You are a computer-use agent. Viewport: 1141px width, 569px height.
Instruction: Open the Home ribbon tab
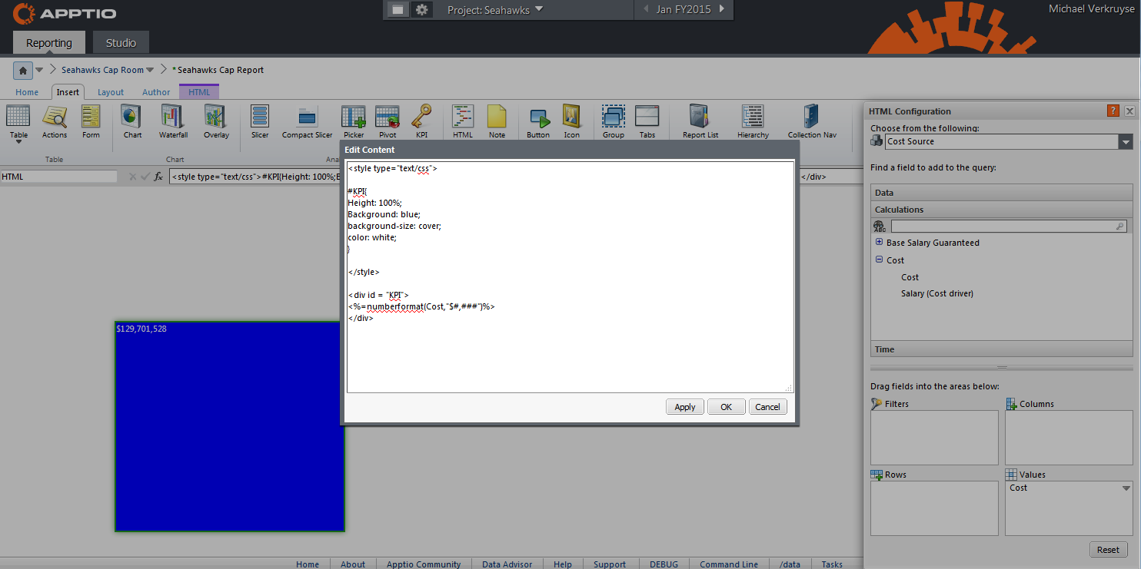[x=27, y=92]
